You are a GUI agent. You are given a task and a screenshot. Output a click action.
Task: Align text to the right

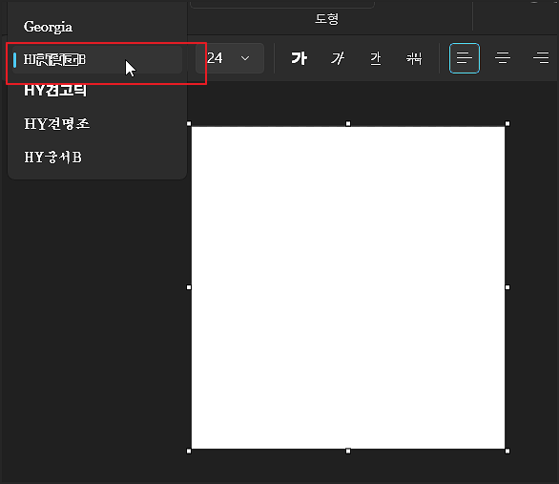[541, 58]
